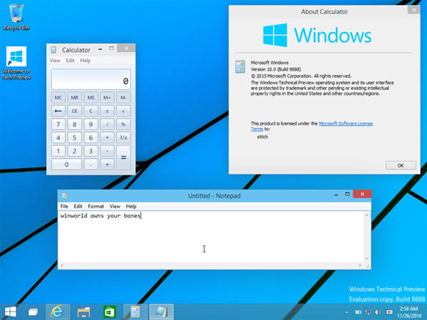Open the Recycle Bin desktop icon
This screenshot has height=320, width=427.
tap(16, 16)
